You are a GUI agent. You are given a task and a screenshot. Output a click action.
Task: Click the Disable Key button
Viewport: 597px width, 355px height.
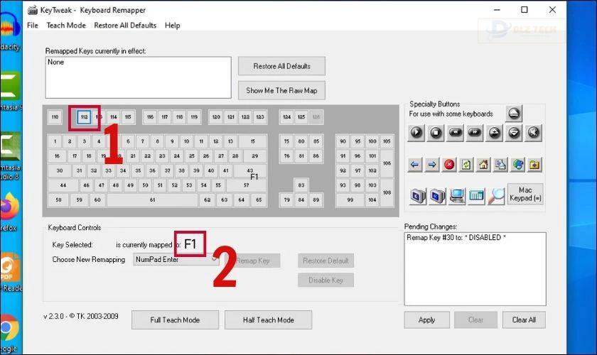tap(326, 280)
